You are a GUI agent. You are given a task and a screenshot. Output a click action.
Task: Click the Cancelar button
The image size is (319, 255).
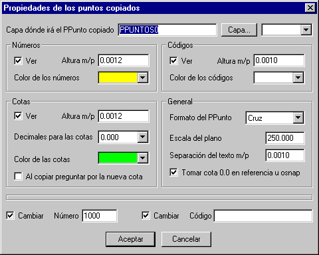point(186,239)
